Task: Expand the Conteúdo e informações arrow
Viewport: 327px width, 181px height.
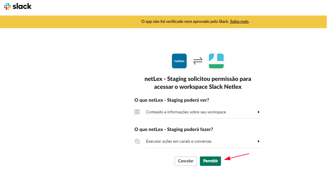Action: (258, 112)
